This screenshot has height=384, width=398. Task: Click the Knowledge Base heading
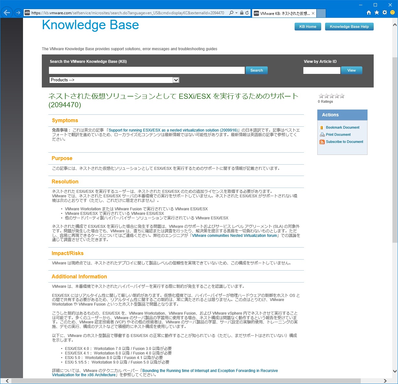pos(90,25)
